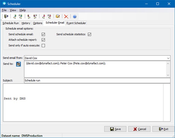Click the open folder toolbar icon
This screenshot has width=175, height=138.
point(57,17)
